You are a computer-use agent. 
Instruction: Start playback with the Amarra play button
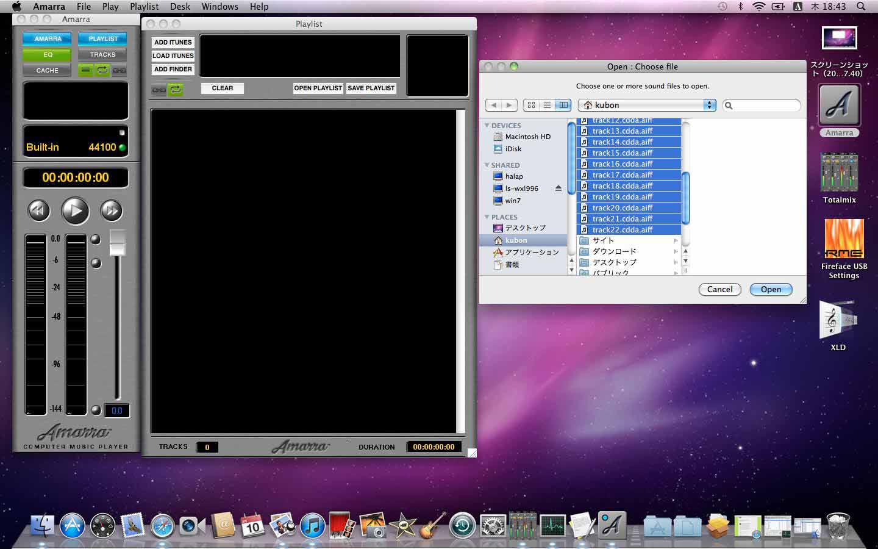[76, 211]
